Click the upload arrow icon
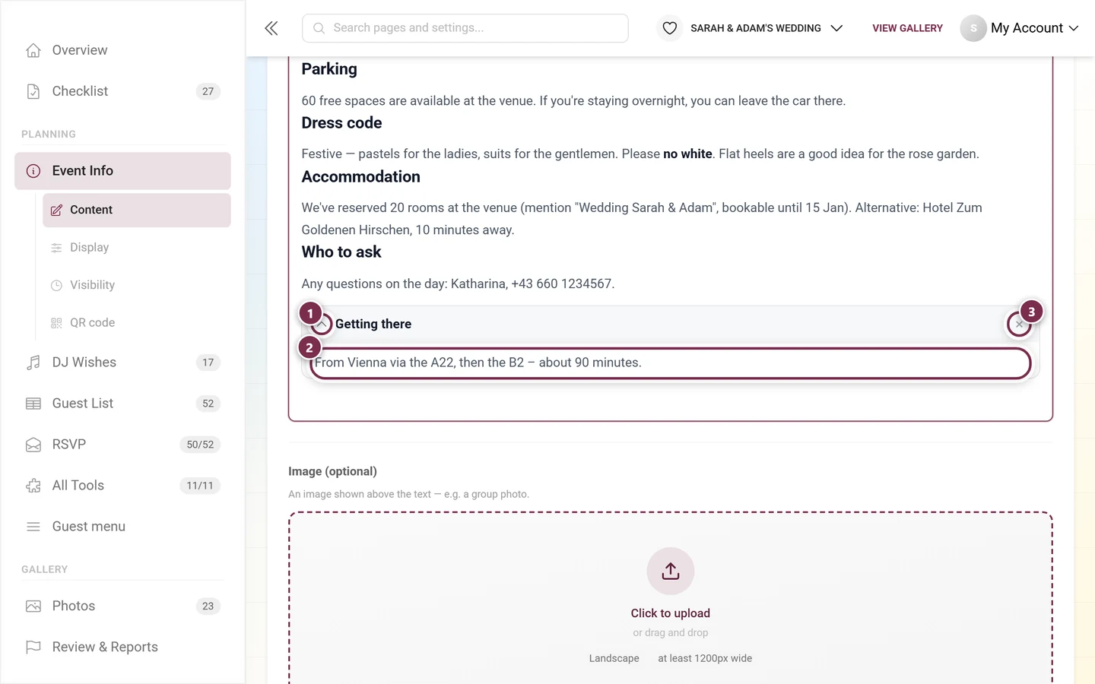The height and width of the screenshot is (684, 1095). [670, 571]
